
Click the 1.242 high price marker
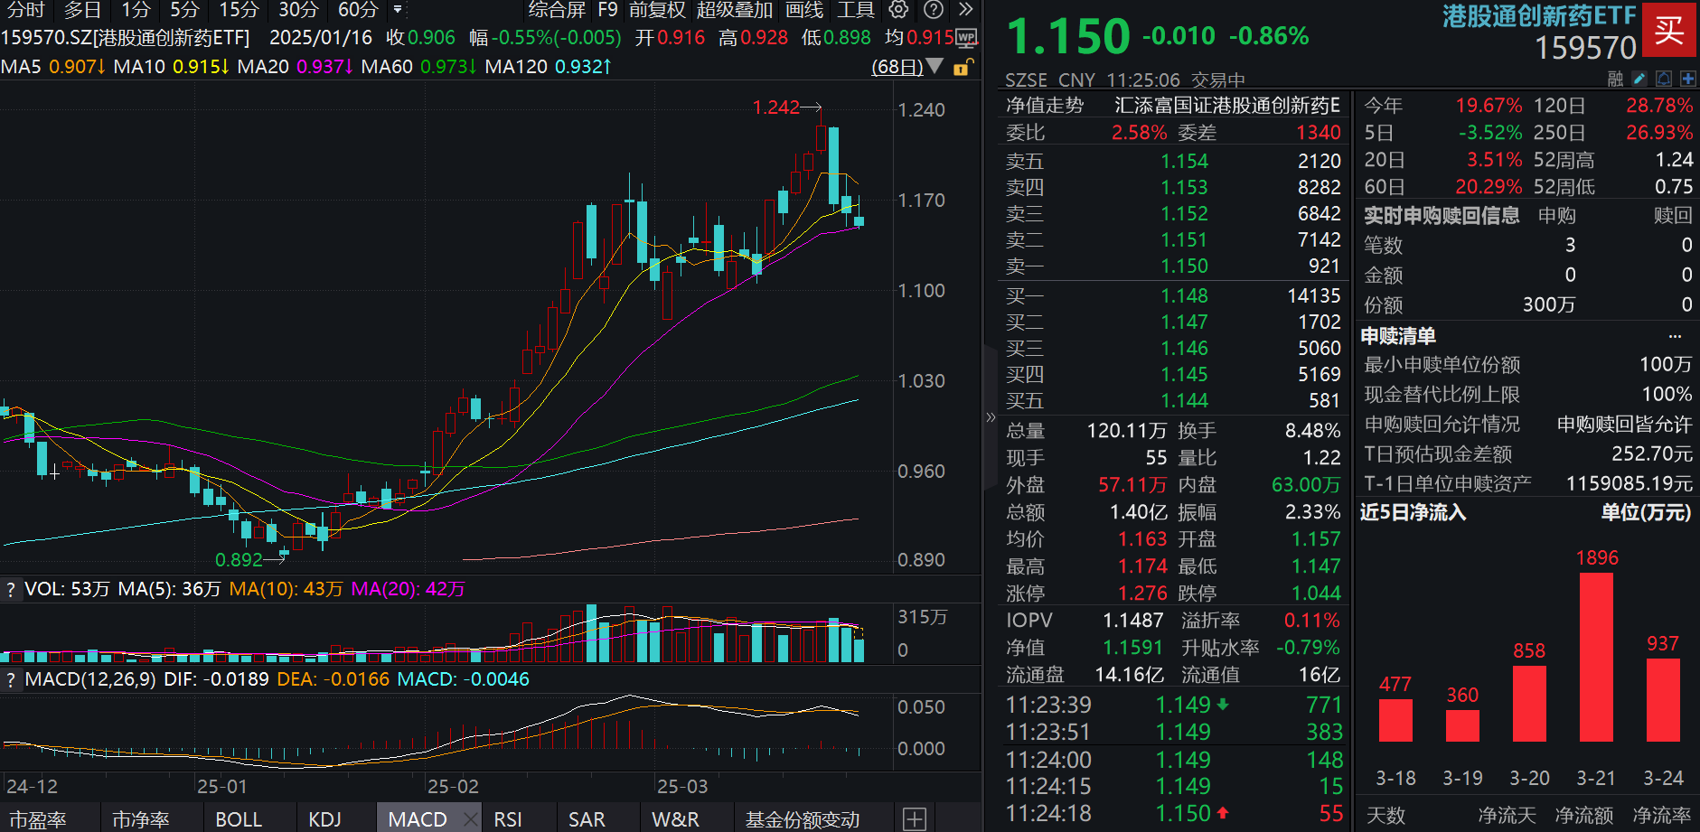pos(776,108)
